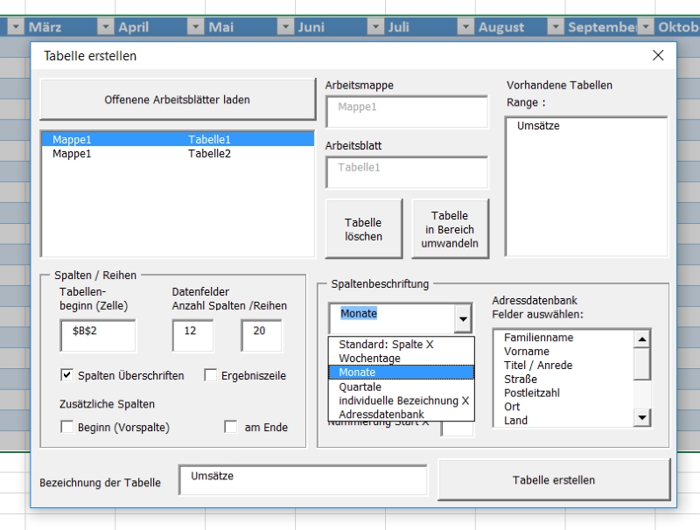The image size is (700, 530).
Task: Click the Tabellenbeginn cell input field
Action: click(x=98, y=335)
